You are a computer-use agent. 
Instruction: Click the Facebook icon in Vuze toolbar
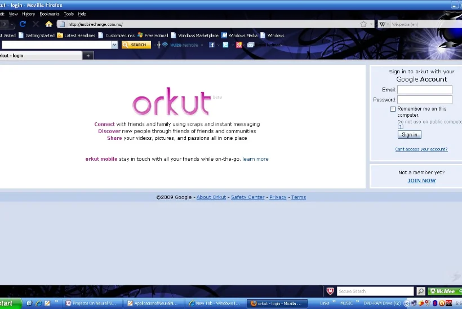tap(212, 45)
